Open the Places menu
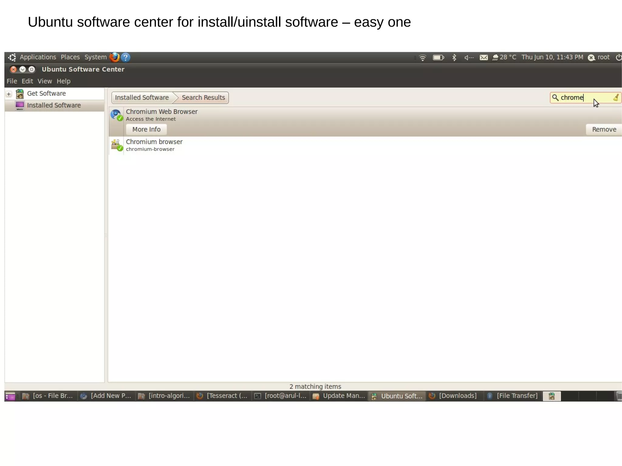622x466 pixels. click(x=70, y=57)
